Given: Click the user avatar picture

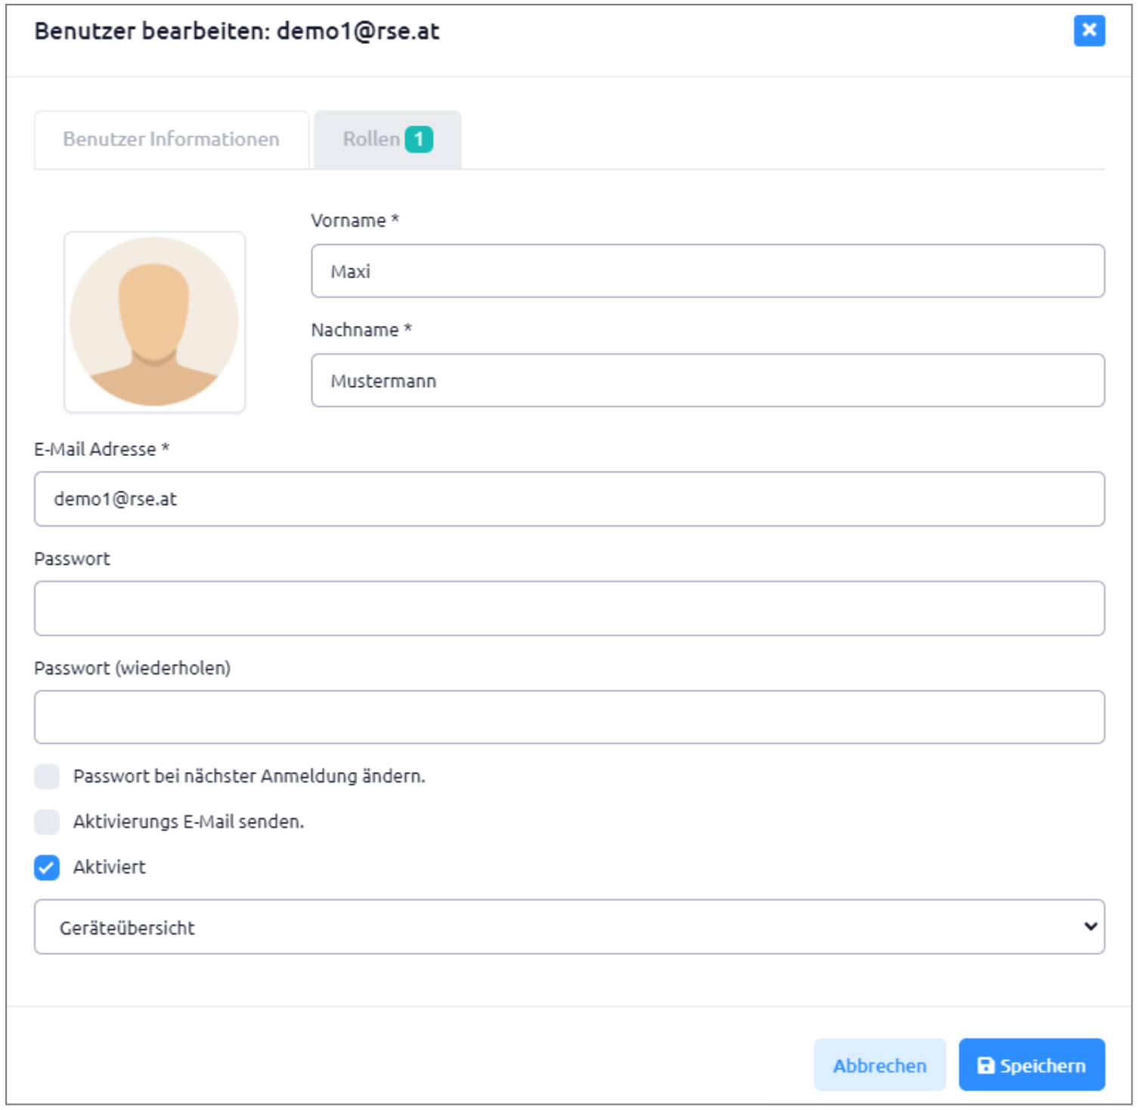Looking at the screenshot, I should point(154,322).
